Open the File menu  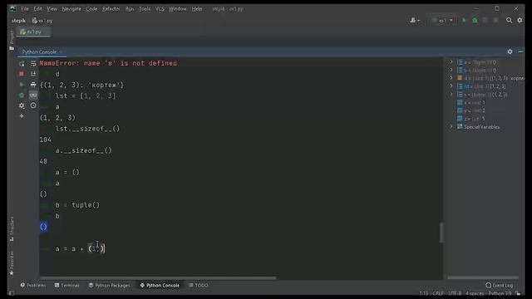(x=25, y=9)
